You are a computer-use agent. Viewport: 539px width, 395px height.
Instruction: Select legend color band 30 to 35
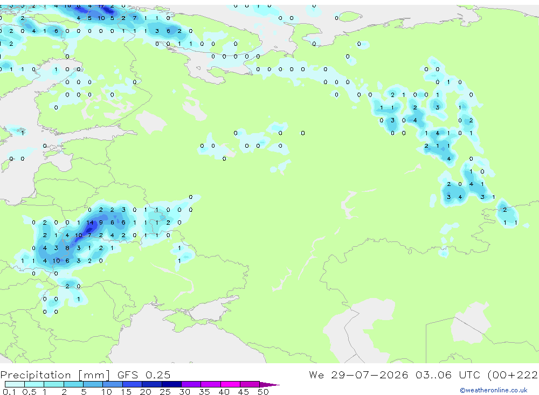[191, 384]
